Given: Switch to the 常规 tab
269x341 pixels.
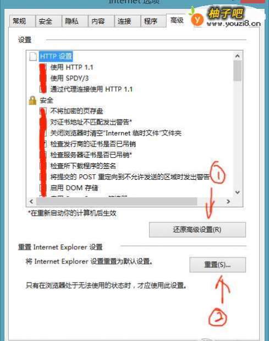Looking at the screenshot, I should (19, 21).
